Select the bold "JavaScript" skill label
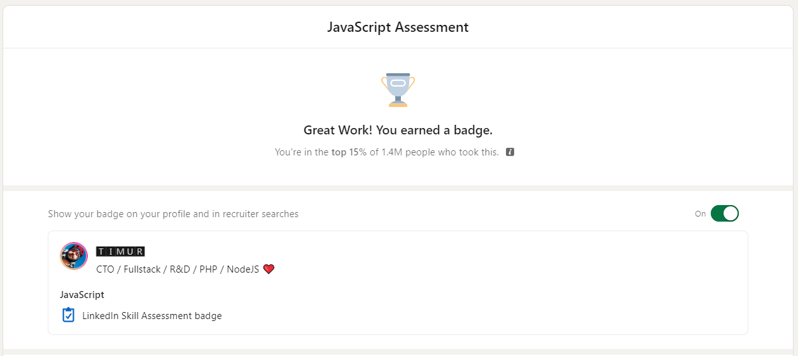Image resolution: width=798 pixels, height=356 pixels. point(82,295)
